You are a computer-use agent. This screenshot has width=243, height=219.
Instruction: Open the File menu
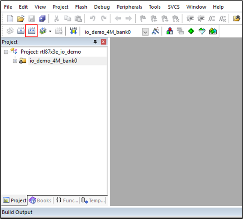pos(8,7)
